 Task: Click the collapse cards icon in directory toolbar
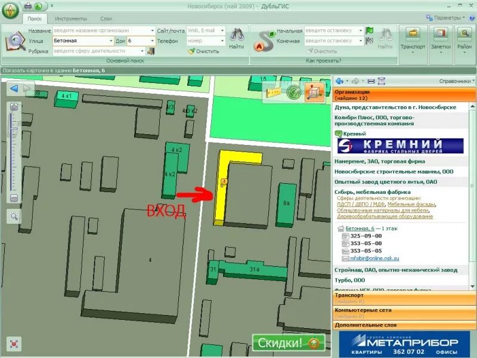371,81
